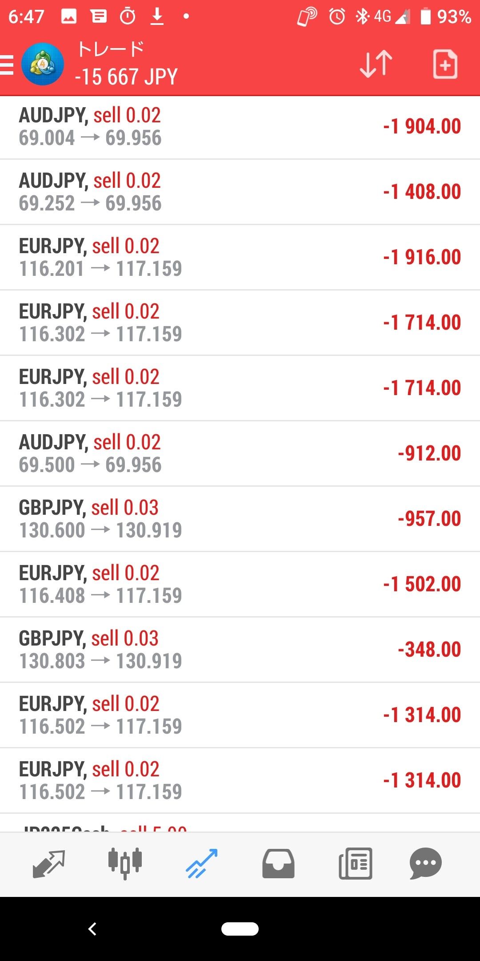Tap the Android home pill
Viewport: 480px width, 961px height.
(240, 929)
